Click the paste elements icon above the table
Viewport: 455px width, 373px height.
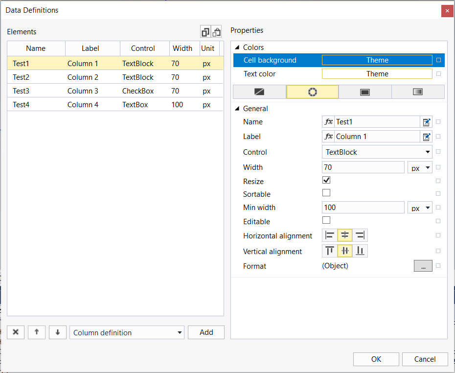click(216, 32)
